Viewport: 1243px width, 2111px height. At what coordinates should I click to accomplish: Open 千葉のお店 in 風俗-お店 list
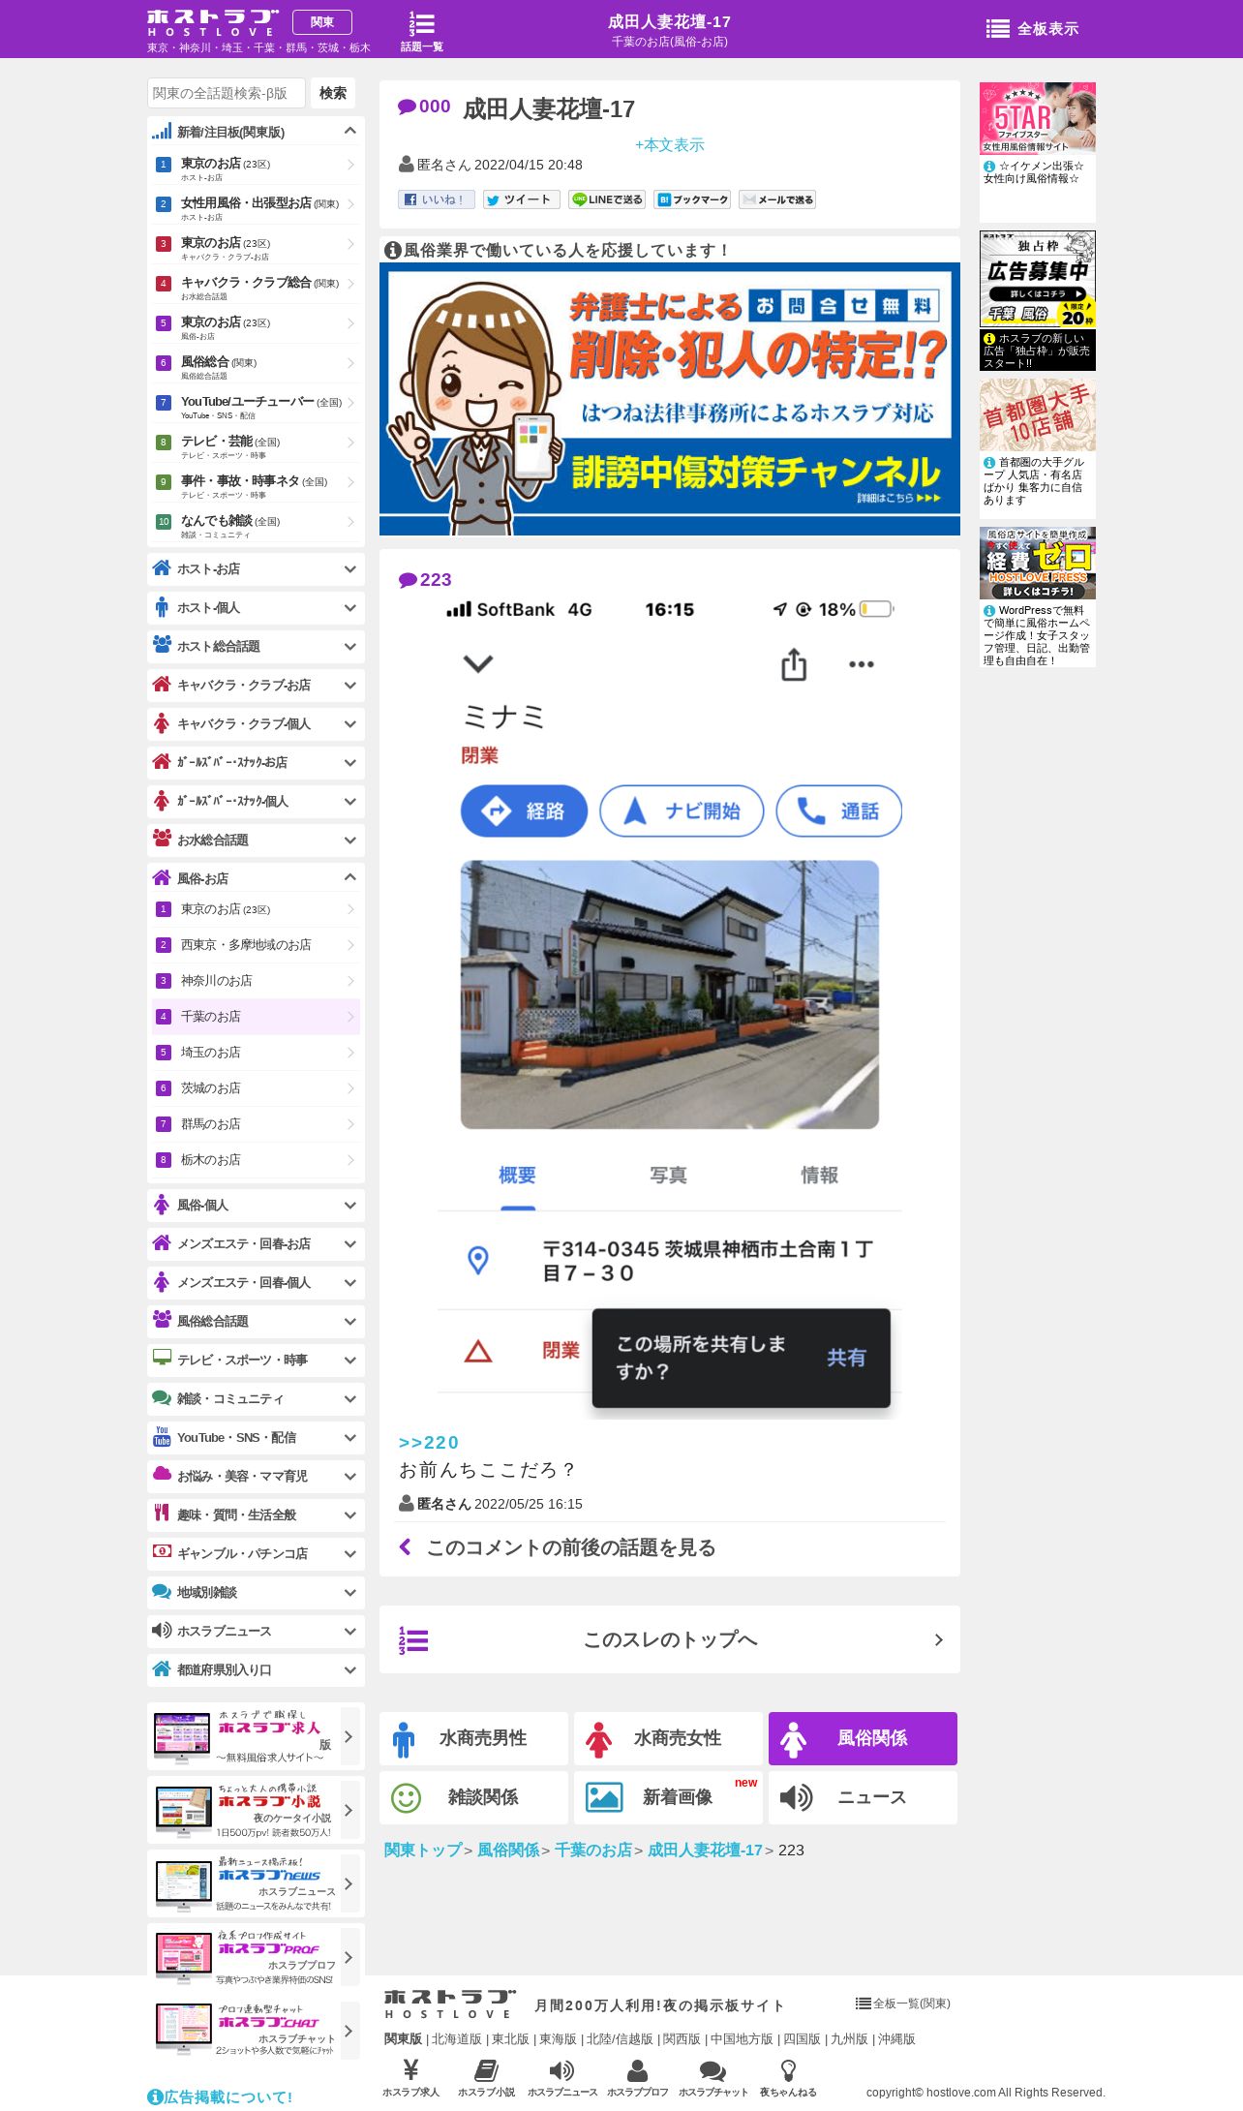click(x=256, y=1016)
